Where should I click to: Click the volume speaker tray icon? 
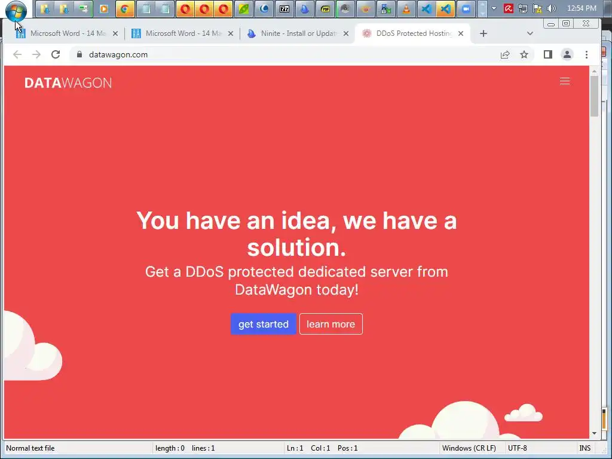click(x=552, y=8)
